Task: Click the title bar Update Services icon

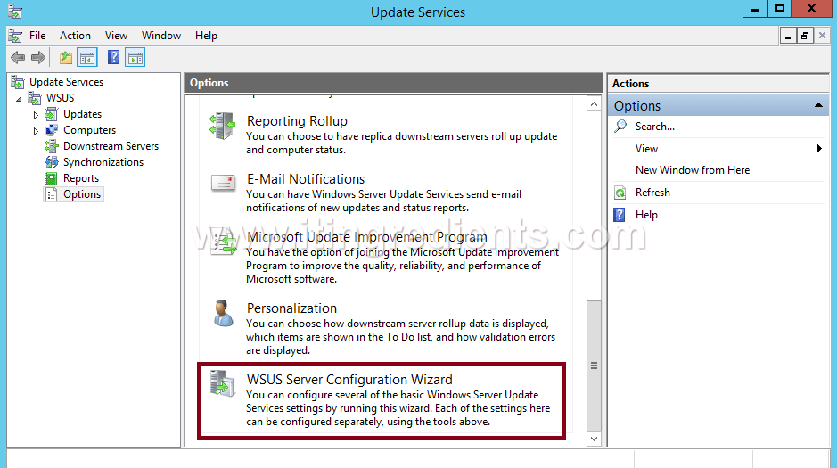Action: (15, 12)
